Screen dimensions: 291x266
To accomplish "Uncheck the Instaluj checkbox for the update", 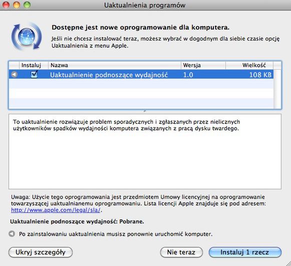I will (x=34, y=75).
